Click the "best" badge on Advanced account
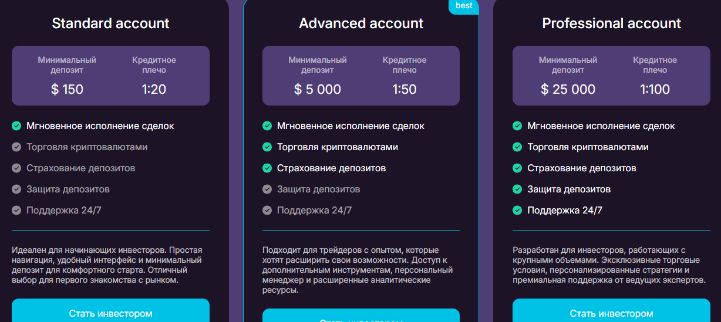The image size is (721, 322). 464,6
